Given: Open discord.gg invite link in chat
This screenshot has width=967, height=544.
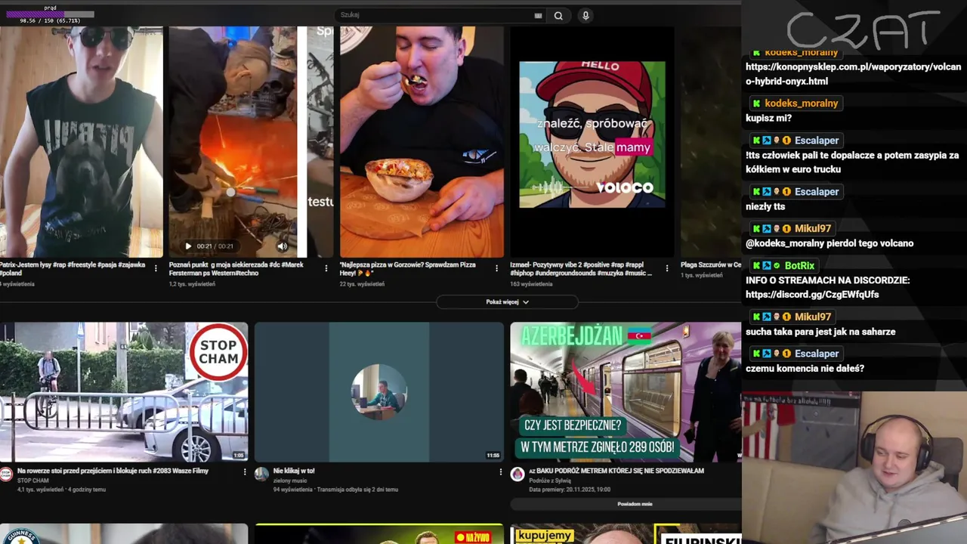Looking at the screenshot, I should (812, 295).
